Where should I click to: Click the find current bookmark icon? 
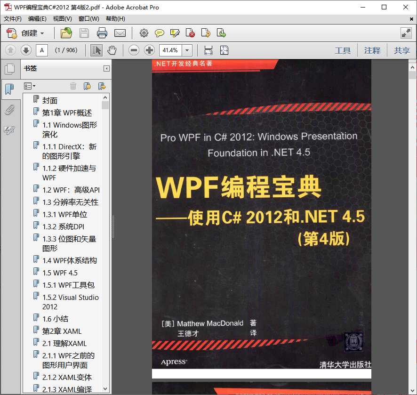pos(102,86)
